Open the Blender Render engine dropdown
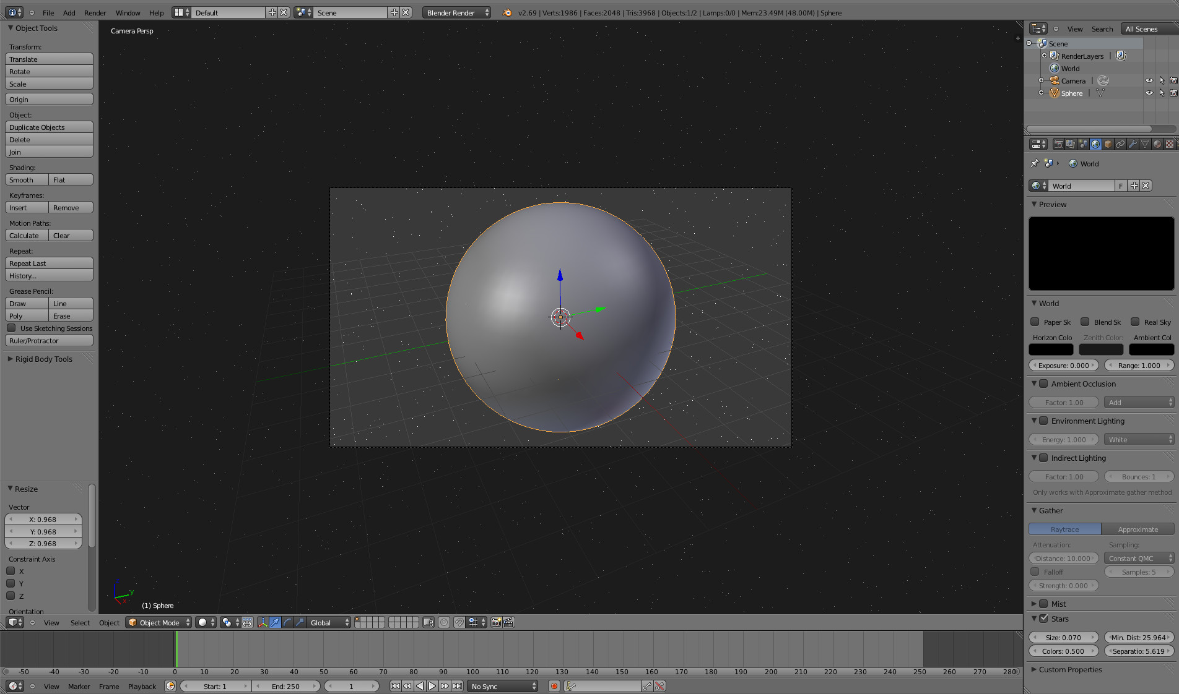 [457, 12]
